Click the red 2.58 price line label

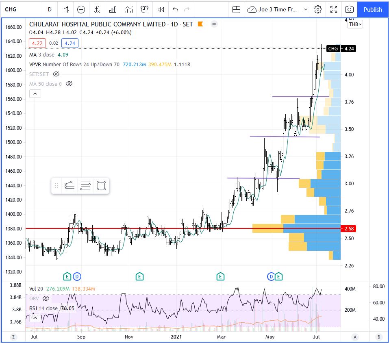tap(349, 228)
